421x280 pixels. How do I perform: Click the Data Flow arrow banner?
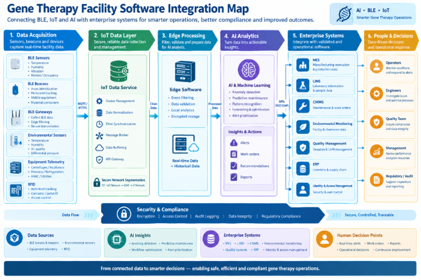point(52,215)
